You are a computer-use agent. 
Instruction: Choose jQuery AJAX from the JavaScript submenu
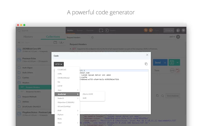coord(88,94)
